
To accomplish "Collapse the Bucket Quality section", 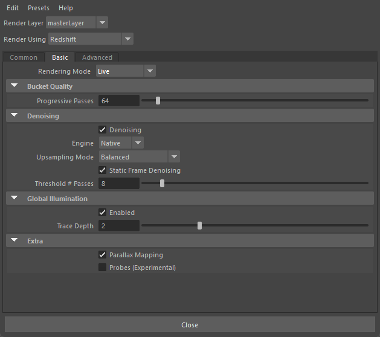I will [x=14, y=86].
